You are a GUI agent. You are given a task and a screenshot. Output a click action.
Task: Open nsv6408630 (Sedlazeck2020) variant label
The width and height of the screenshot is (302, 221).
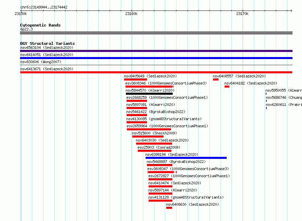(x=192, y=204)
